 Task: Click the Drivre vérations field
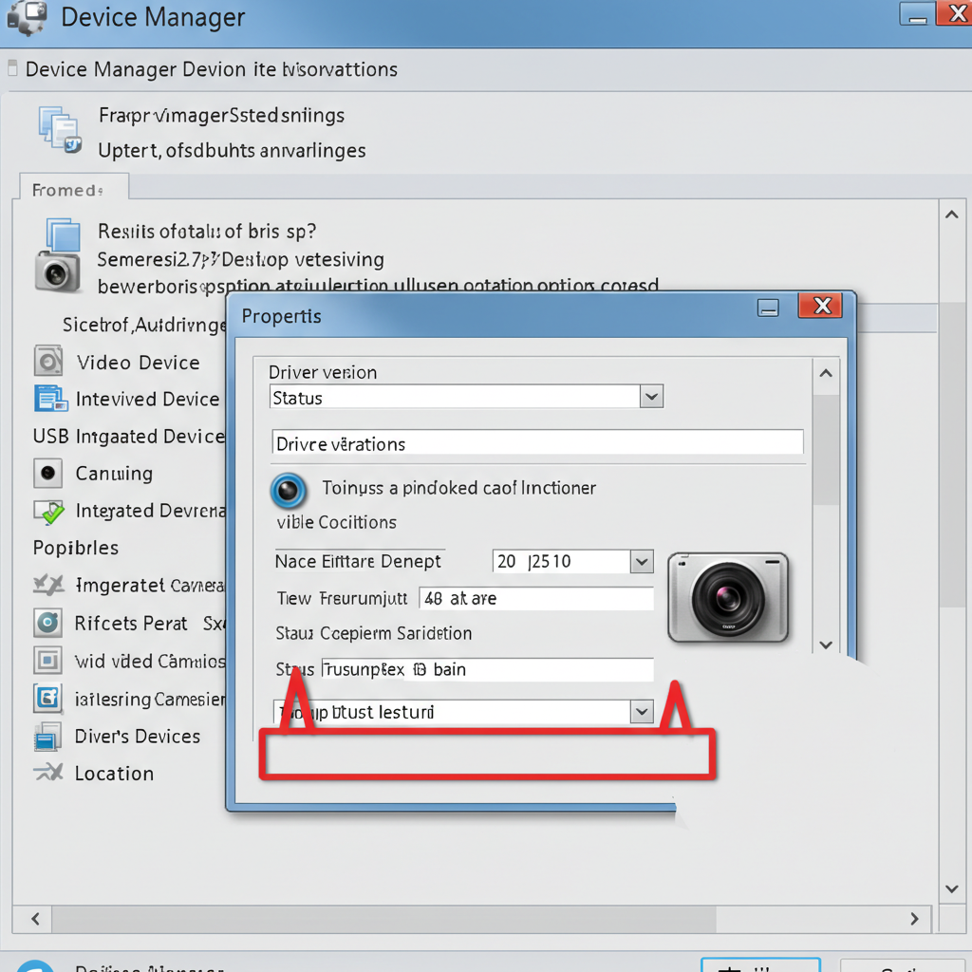click(537, 444)
